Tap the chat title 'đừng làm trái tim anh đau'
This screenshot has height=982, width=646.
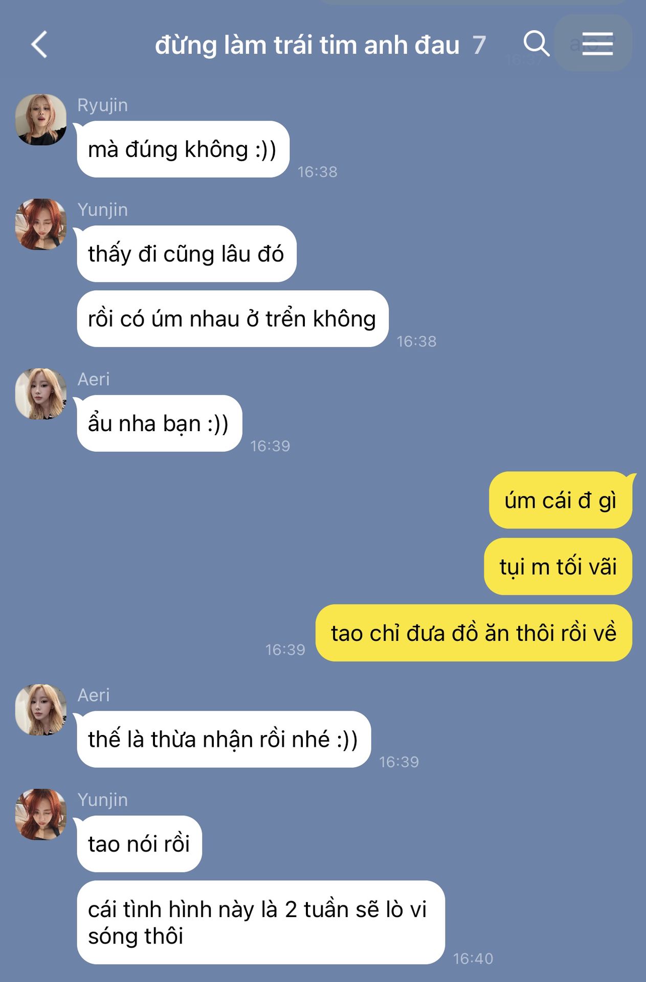307,45
